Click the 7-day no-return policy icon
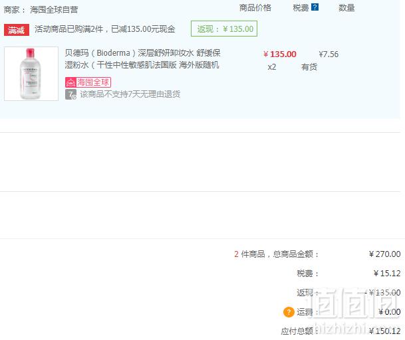405x340 pixels. click(70, 94)
